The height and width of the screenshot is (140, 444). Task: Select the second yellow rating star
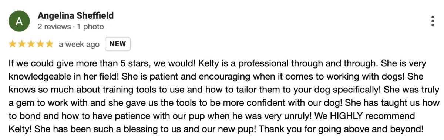(x=21, y=44)
